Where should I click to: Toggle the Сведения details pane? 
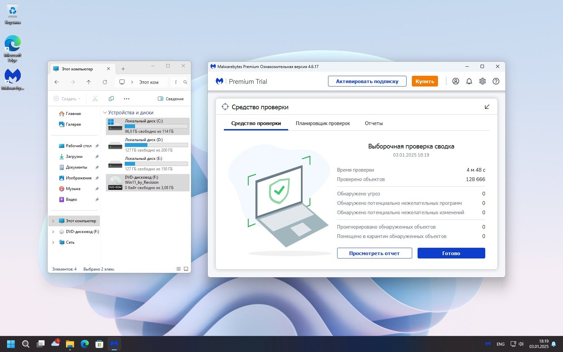[x=171, y=99]
